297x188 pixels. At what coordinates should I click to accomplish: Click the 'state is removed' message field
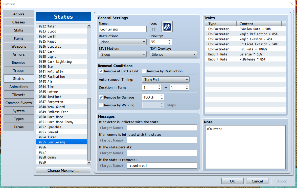162,166
